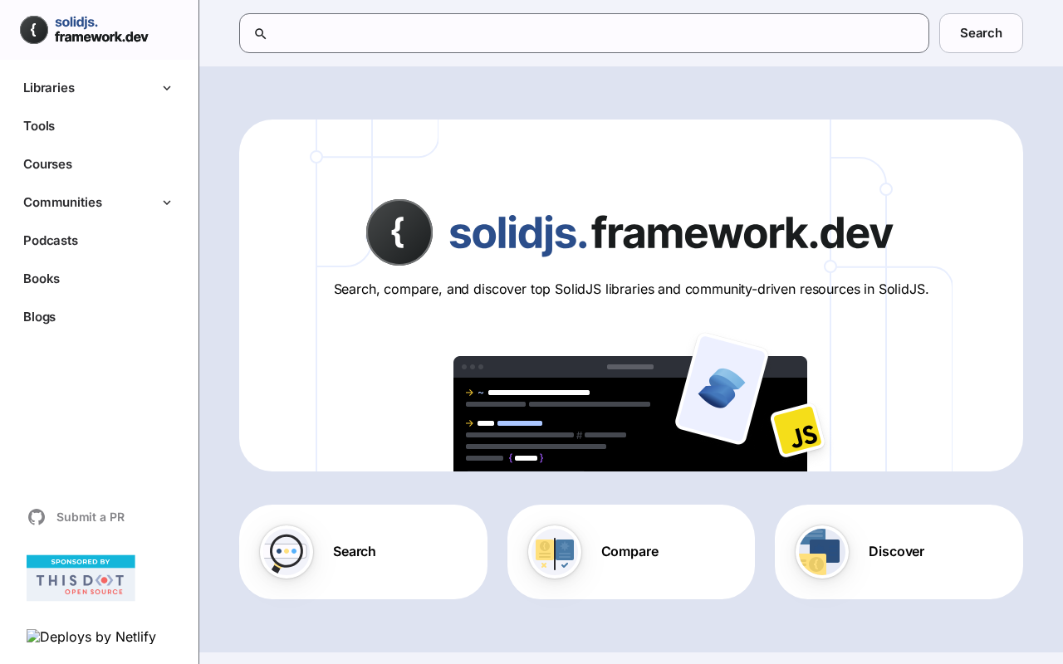Screen dimensions: 1063x664
Task: Click the SolidJS logo card illustration
Action: [x=722, y=388]
